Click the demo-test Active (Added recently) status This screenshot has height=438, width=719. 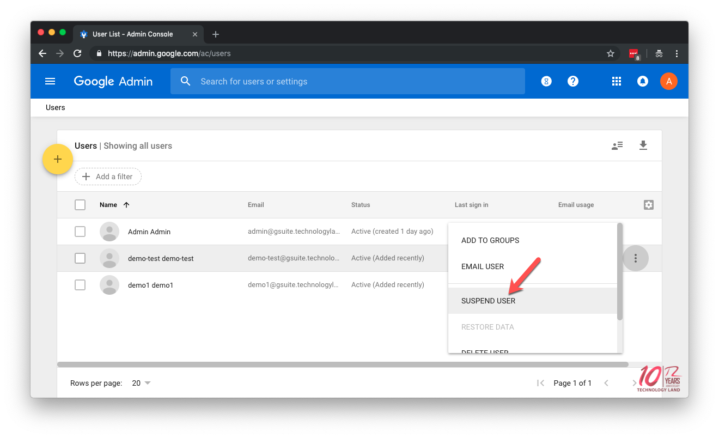[x=388, y=258]
